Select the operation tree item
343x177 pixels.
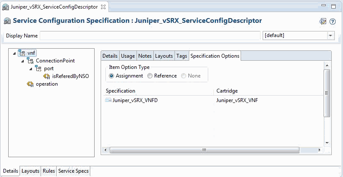tap(47, 84)
